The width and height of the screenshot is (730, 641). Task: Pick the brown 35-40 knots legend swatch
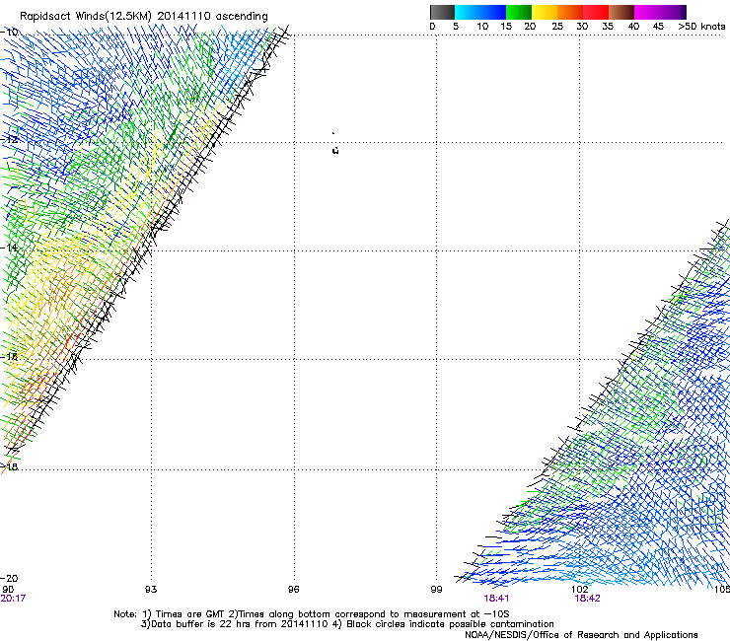click(621, 12)
